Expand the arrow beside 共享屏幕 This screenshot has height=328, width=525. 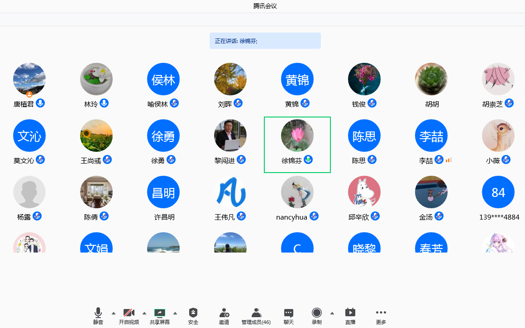click(175, 313)
